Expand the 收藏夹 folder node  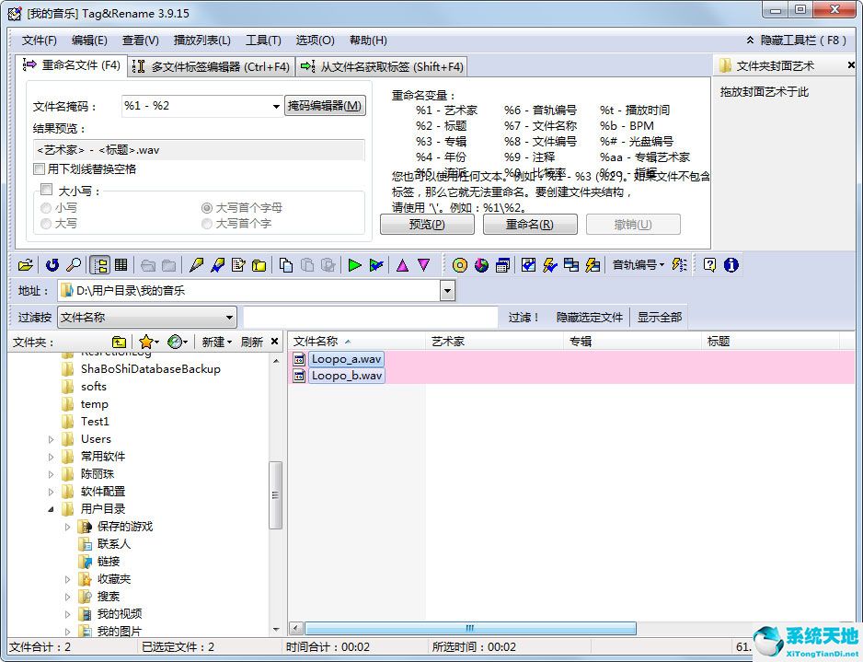(67, 579)
